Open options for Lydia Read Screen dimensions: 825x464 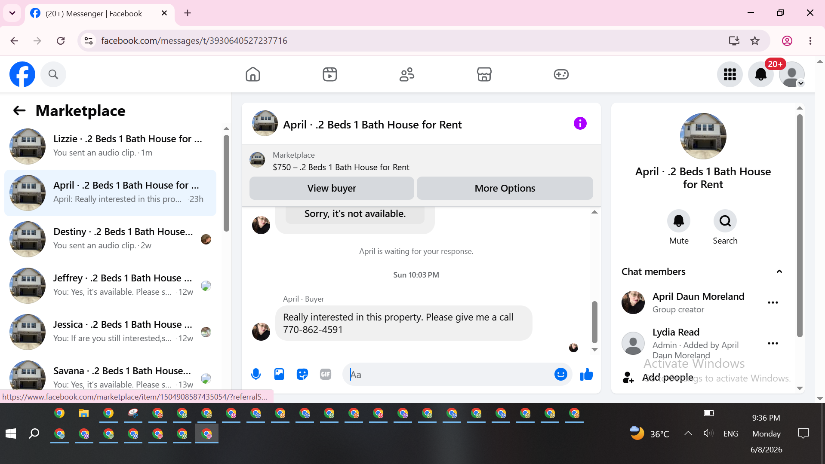tap(773, 343)
